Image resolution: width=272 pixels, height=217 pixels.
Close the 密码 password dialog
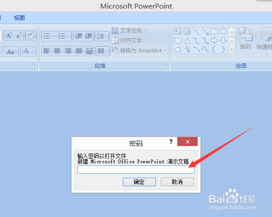pyautogui.click(x=187, y=142)
